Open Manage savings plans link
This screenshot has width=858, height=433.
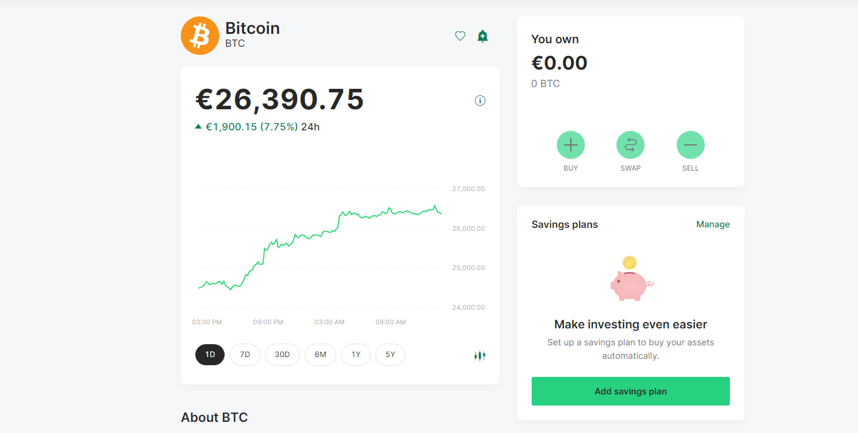(x=713, y=224)
